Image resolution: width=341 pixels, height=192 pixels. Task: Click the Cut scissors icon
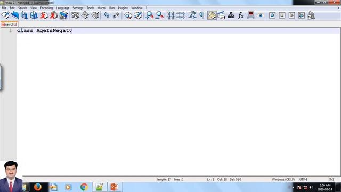[75, 15]
